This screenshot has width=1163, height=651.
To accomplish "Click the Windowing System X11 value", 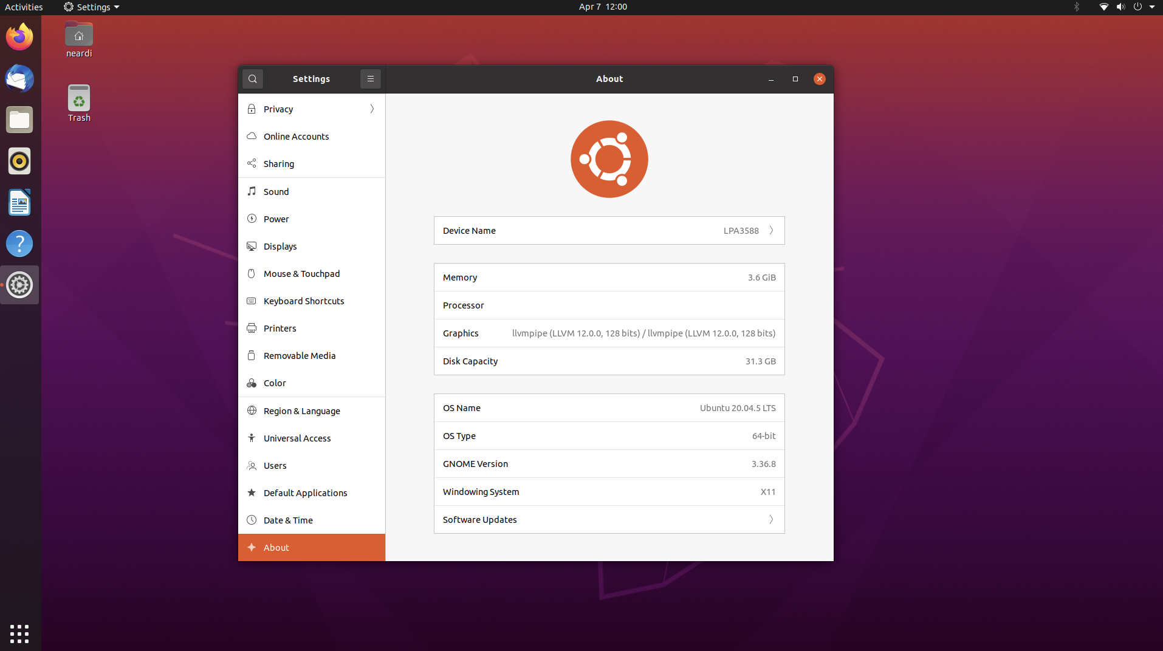I will tap(768, 491).
